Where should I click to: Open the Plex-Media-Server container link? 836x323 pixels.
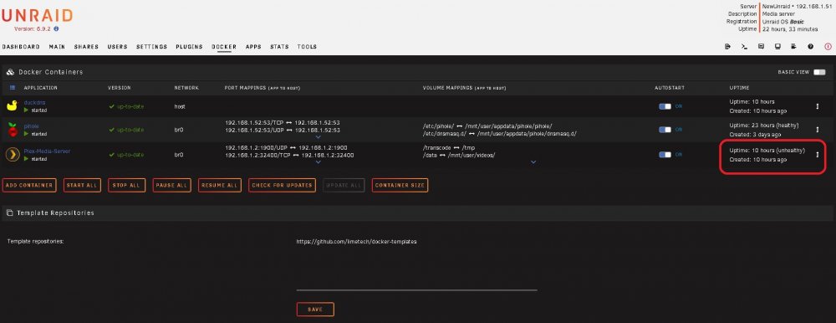(47, 151)
